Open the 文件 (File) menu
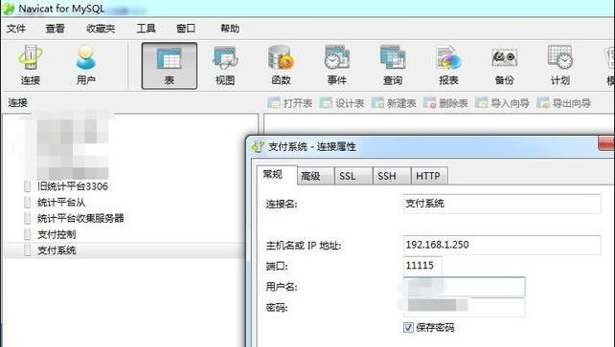Viewport: 615px width, 347px height. point(16,29)
